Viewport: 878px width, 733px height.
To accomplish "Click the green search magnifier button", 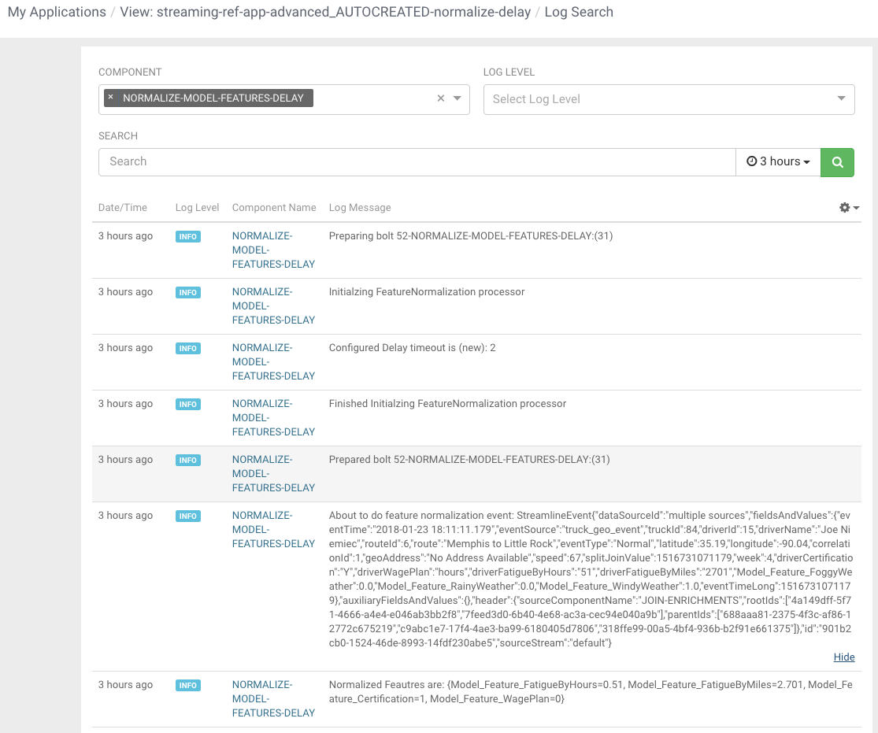I will [837, 161].
